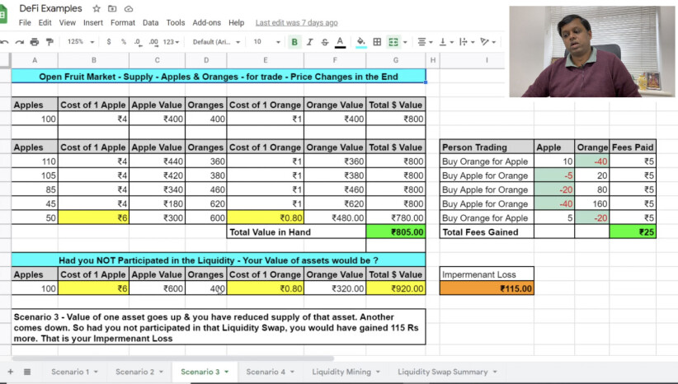Select the green ₹25 Total Fees Gained cell
Image resolution: width=678 pixels, height=384 pixels.
[x=633, y=232]
